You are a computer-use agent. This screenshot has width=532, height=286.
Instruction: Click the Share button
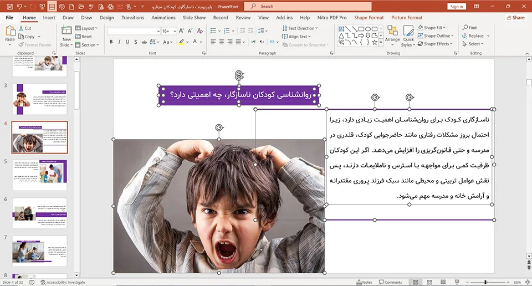[x=515, y=18]
